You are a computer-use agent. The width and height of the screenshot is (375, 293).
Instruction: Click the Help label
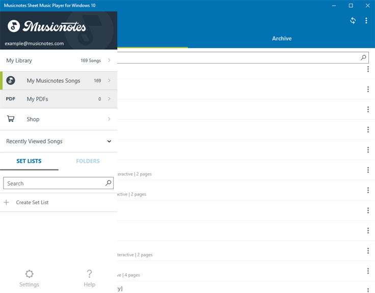(x=90, y=284)
